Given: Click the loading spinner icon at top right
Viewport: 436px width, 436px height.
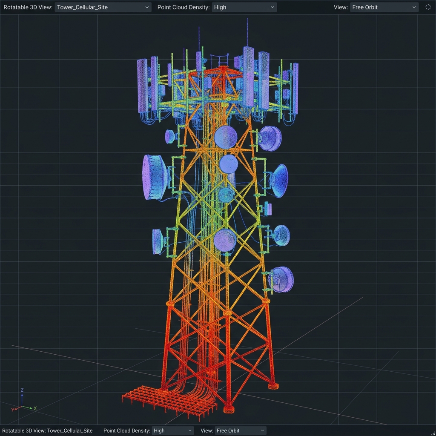Looking at the screenshot, I should (x=428, y=7).
